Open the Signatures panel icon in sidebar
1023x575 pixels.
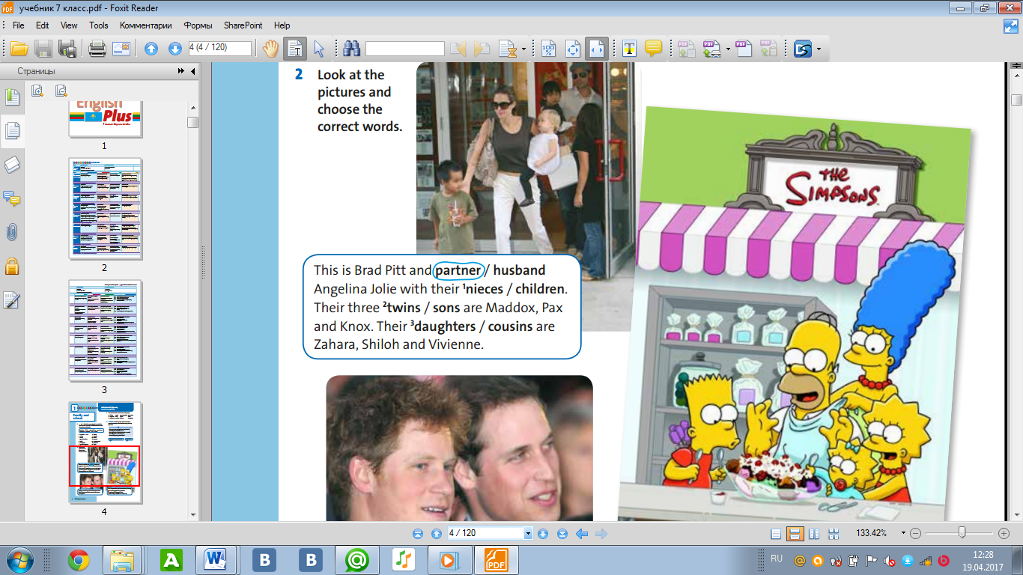click(x=12, y=299)
